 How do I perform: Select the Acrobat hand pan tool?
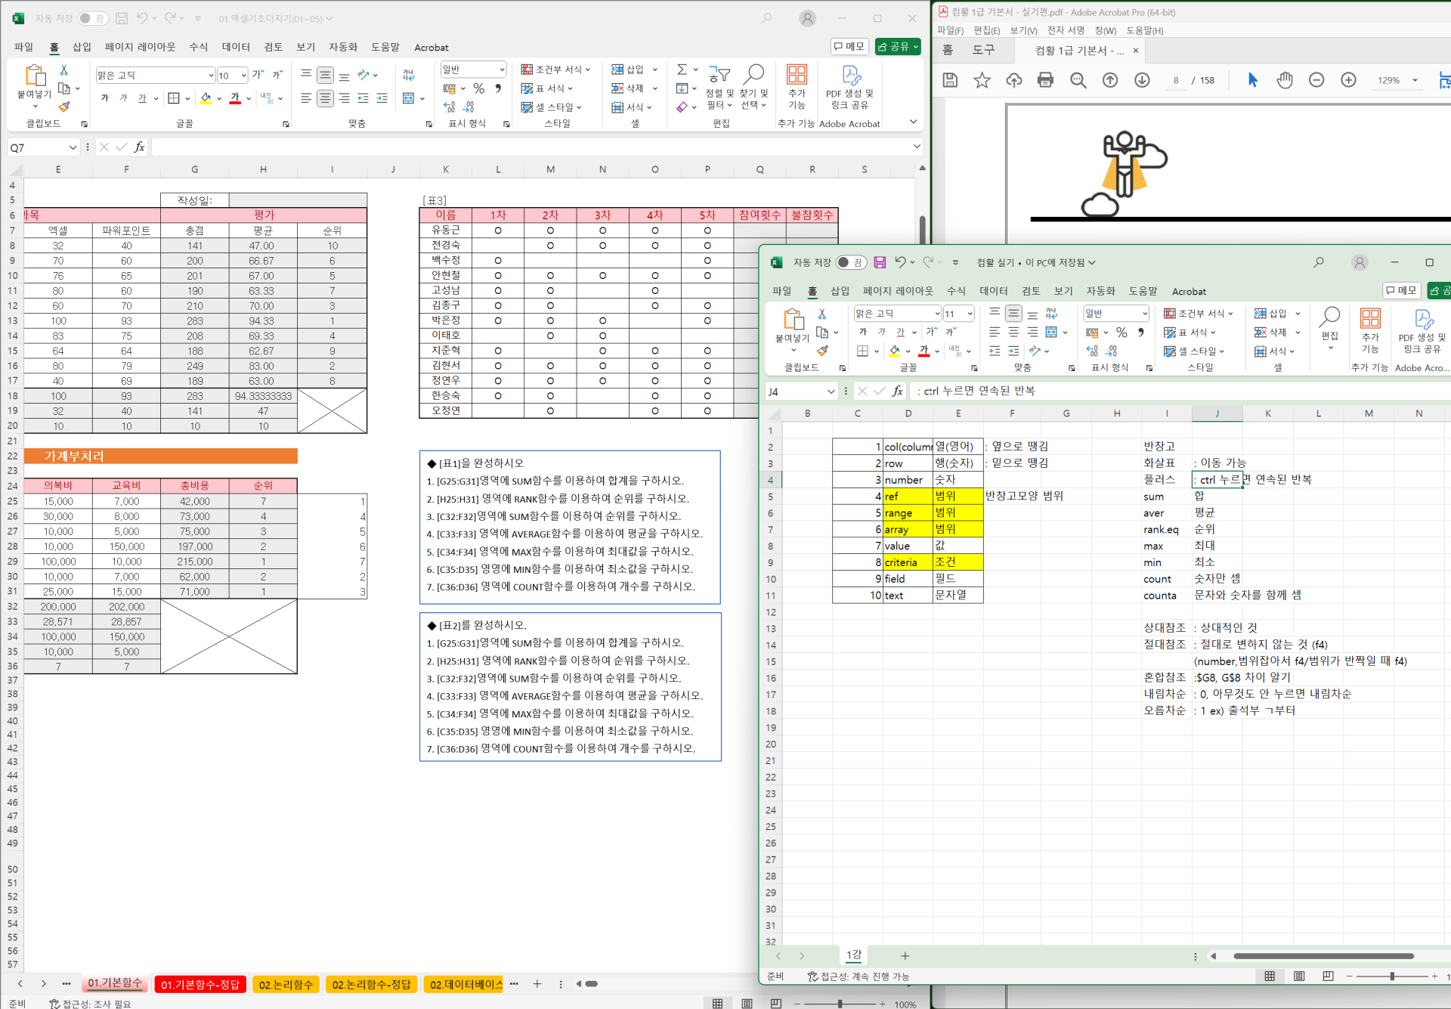(1284, 80)
